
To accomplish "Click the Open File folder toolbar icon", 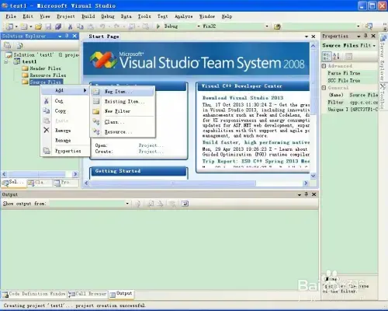I will pos(38,26).
